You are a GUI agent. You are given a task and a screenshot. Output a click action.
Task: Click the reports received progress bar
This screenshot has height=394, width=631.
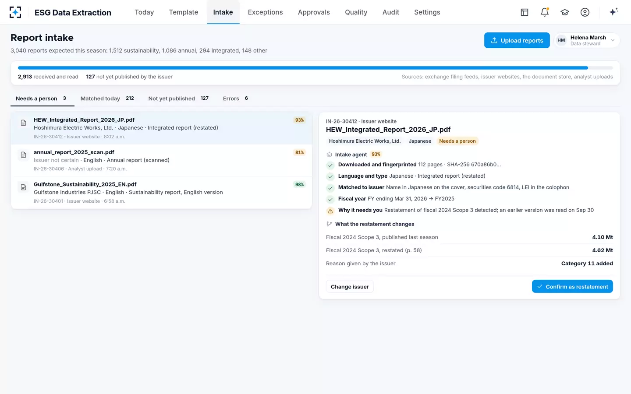(x=315, y=68)
